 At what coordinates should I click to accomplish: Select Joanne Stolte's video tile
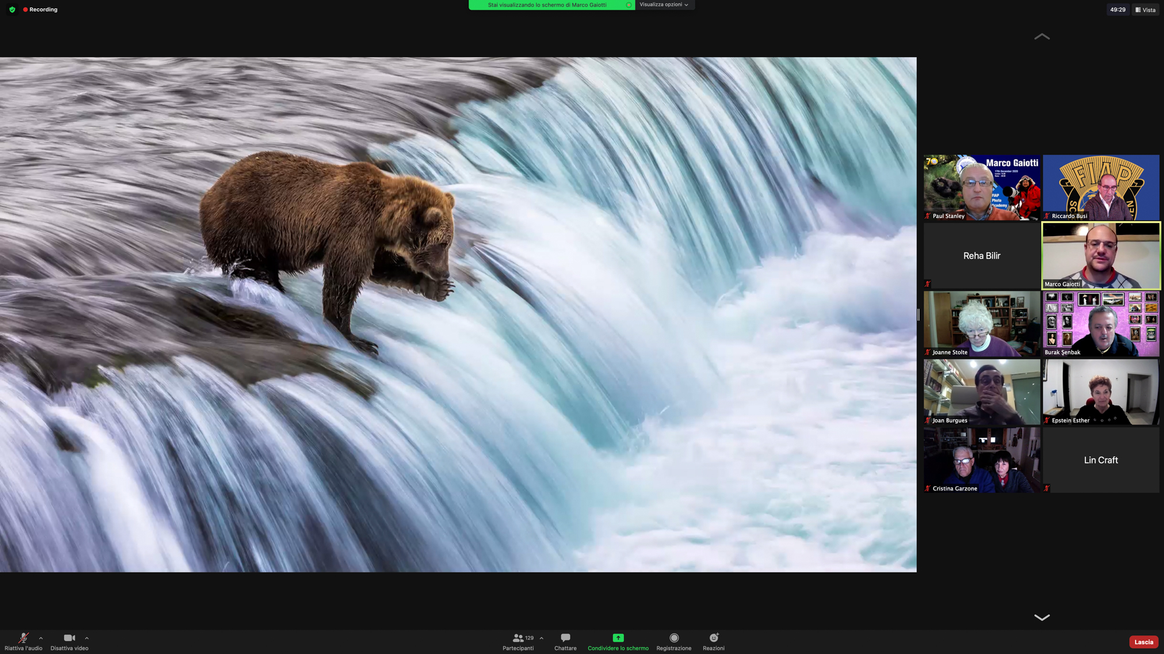[982, 324]
